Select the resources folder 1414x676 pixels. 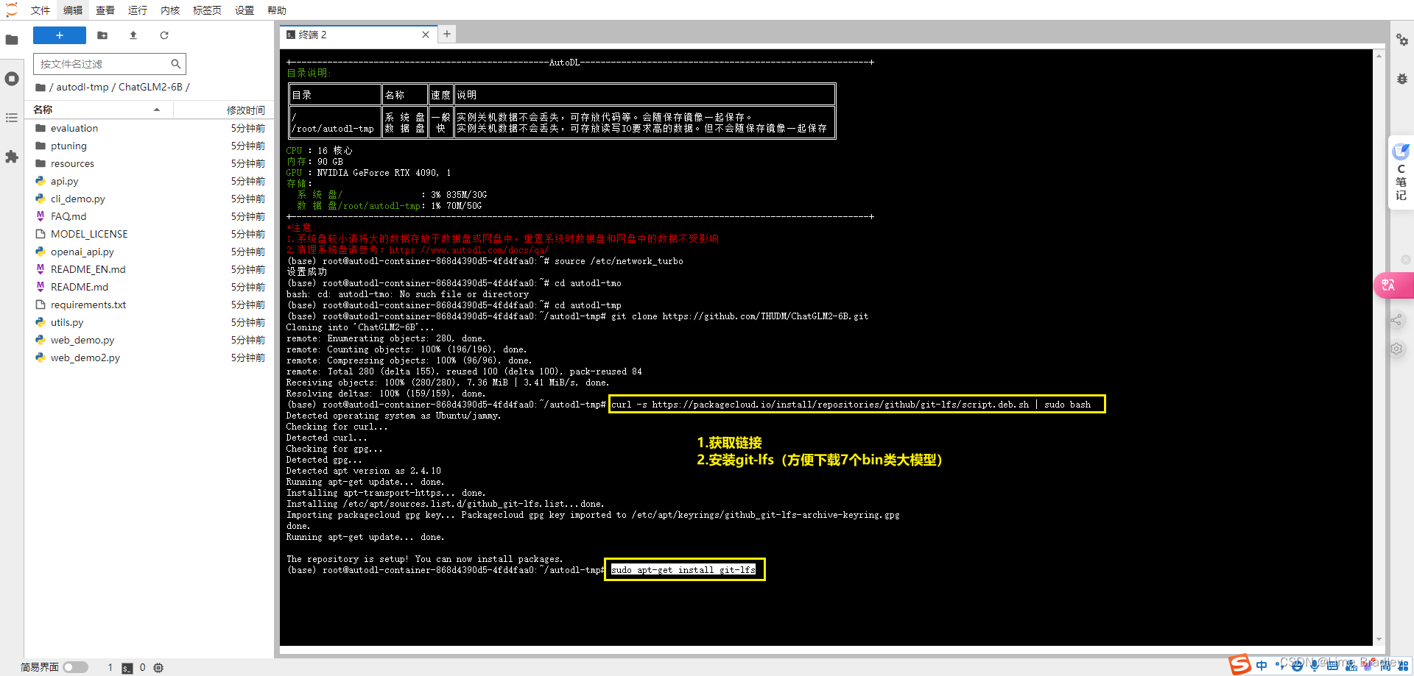pyautogui.click(x=150, y=163)
